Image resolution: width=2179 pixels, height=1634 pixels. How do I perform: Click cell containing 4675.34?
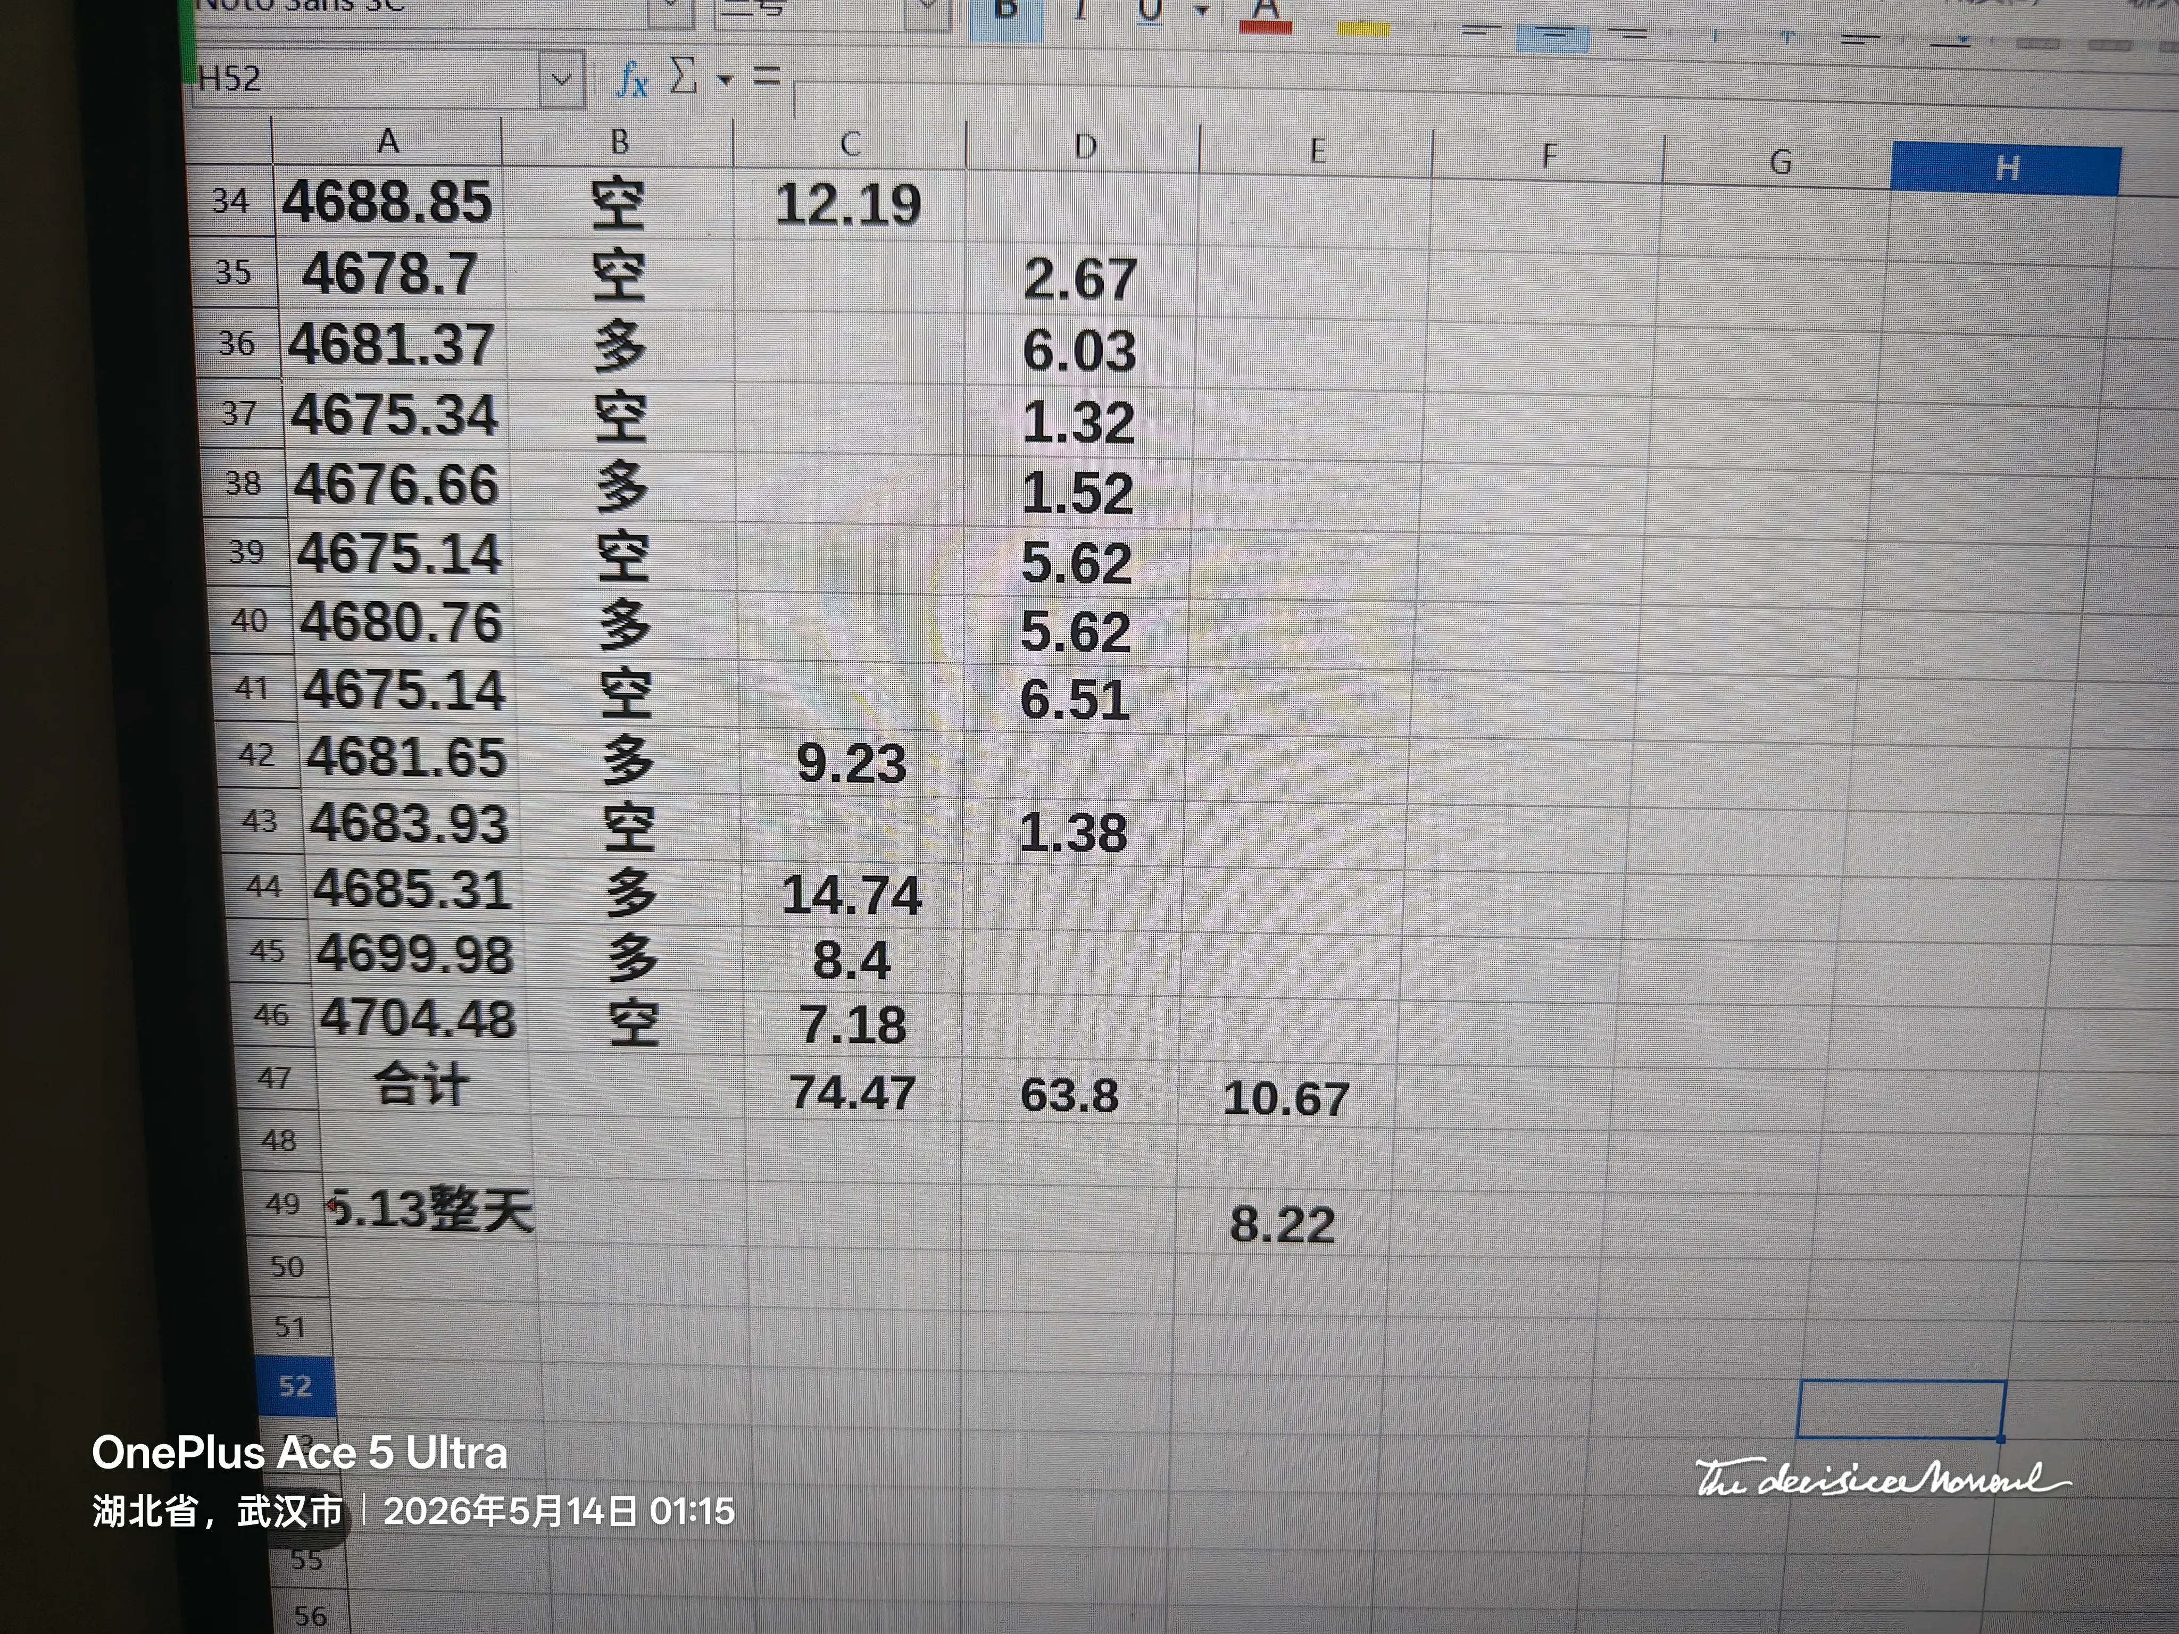[x=395, y=415]
